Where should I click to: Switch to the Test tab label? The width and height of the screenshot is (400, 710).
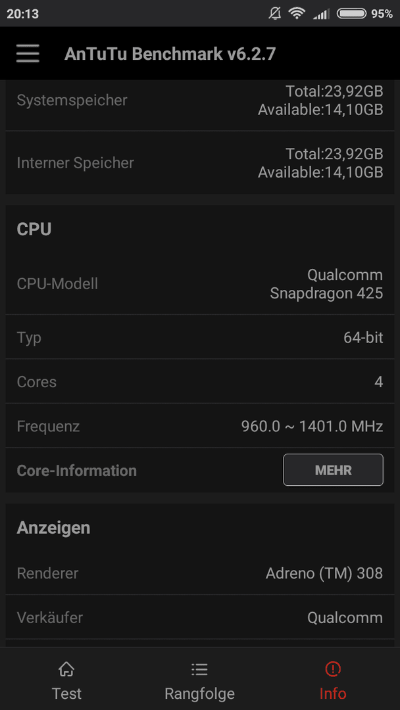click(x=66, y=694)
